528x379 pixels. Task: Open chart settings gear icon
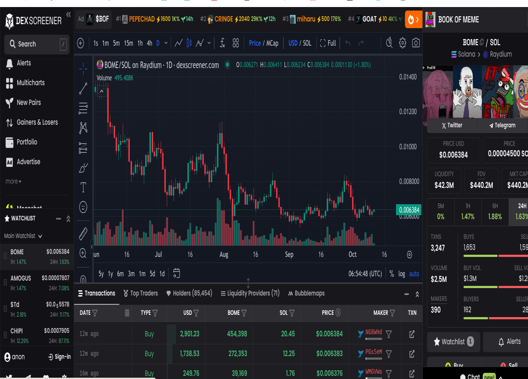(402, 43)
